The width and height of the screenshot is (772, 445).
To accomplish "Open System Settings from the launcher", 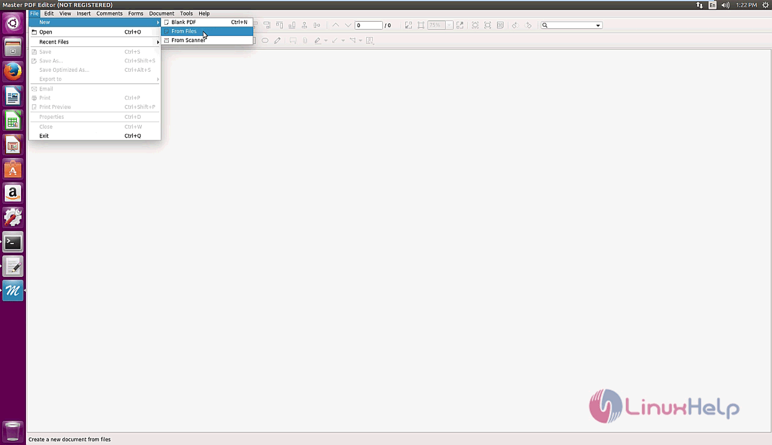I will 13,218.
